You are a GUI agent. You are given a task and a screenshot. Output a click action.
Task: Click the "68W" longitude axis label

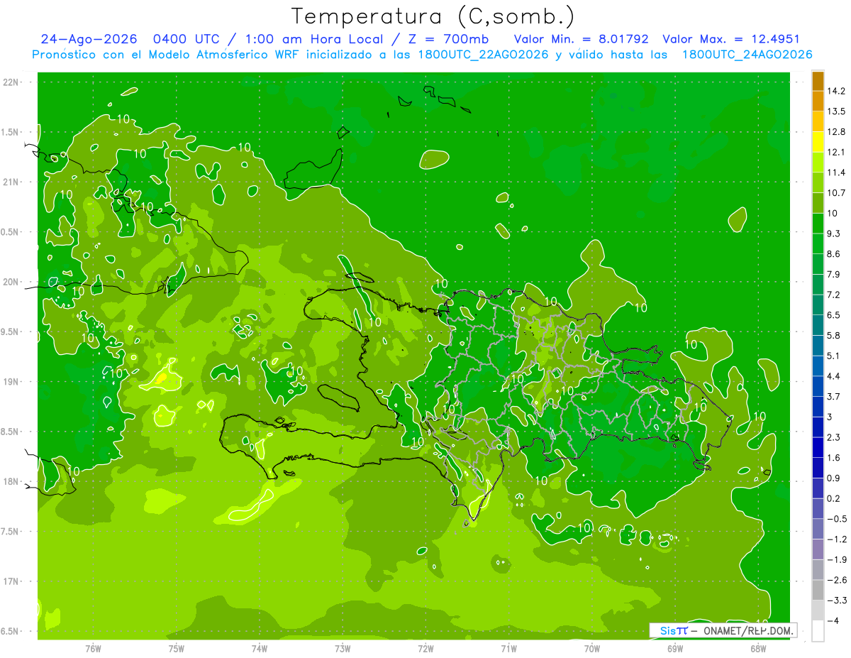point(758,648)
